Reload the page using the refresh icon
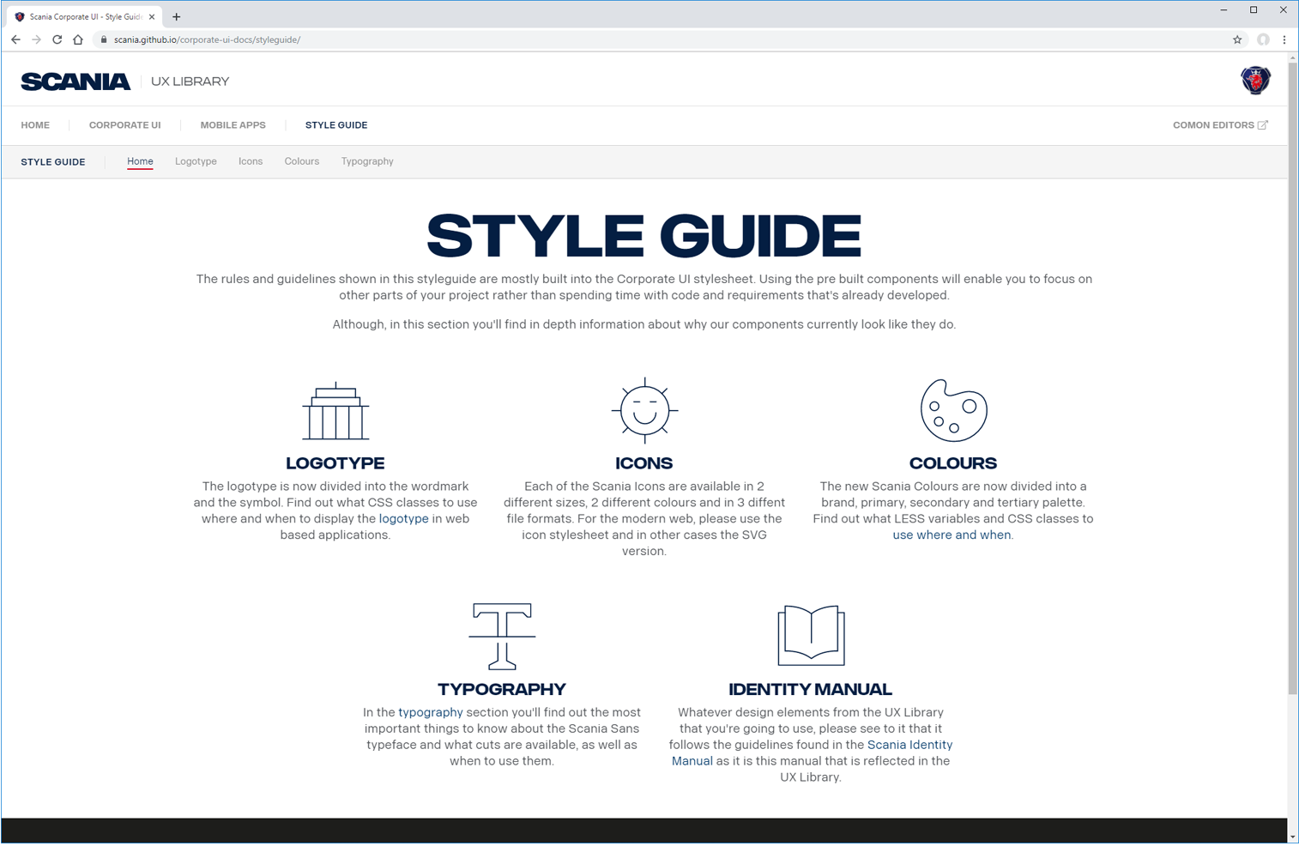Viewport: 1299px width, 846px height. point(57,39)
